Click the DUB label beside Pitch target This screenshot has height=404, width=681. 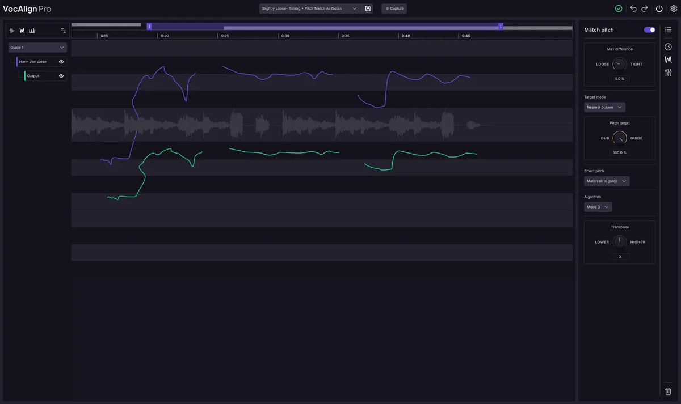click(x=605, y=138)
